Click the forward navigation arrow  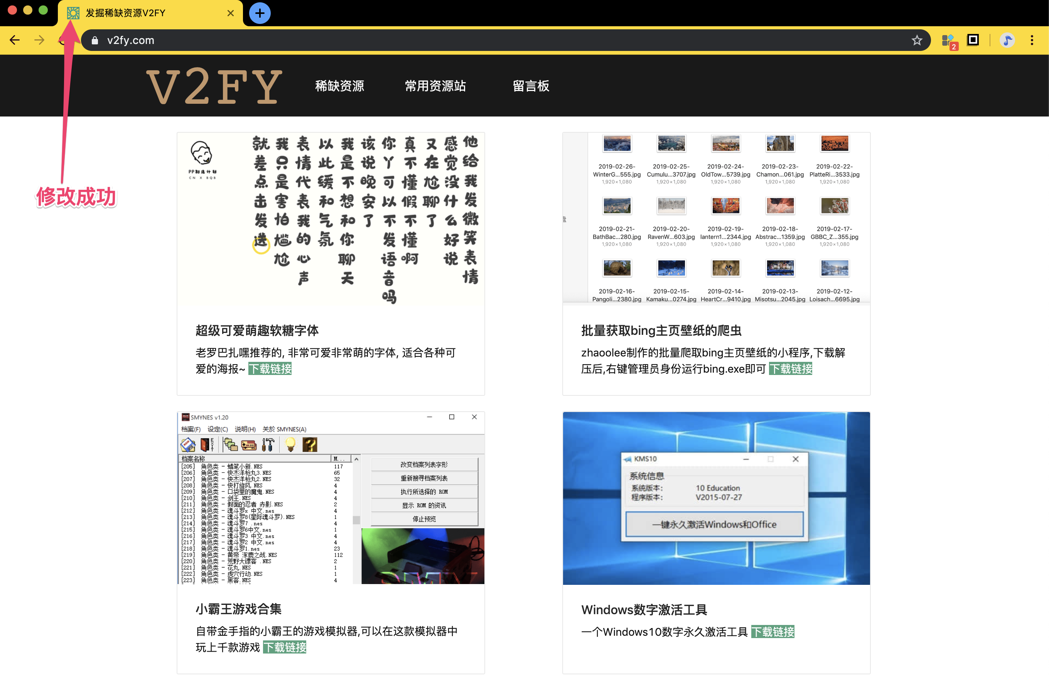coord(39,40)
